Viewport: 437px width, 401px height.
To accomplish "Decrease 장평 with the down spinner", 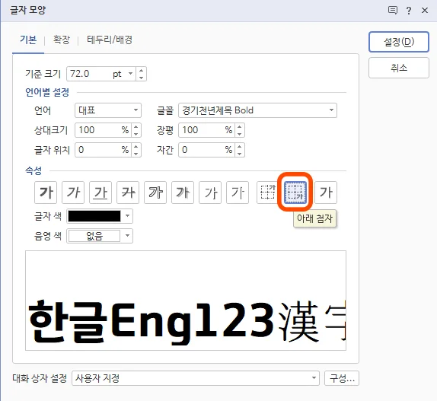I will [x=240, y=134].
